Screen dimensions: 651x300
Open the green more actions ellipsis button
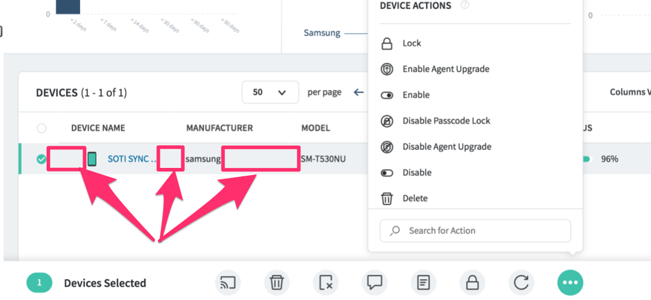[x=570, y=282]
